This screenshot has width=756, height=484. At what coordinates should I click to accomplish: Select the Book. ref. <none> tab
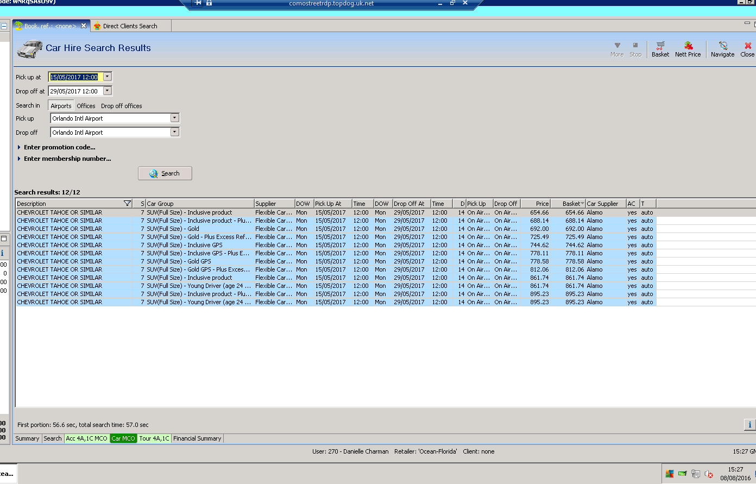pyautogui.click(x=50, y=26)
